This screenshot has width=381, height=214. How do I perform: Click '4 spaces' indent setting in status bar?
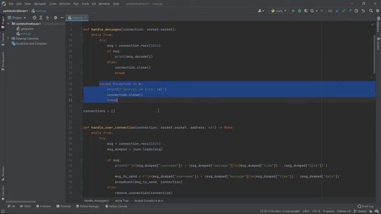[329, 212]
